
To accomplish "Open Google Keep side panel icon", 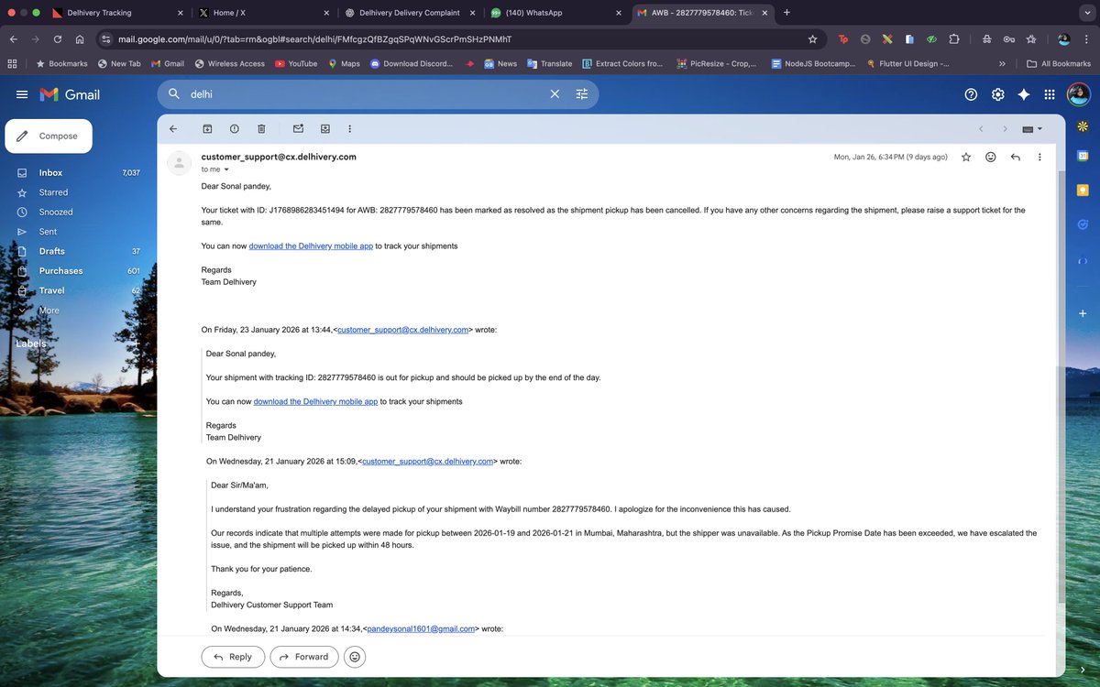I will tap(1083, 190).
